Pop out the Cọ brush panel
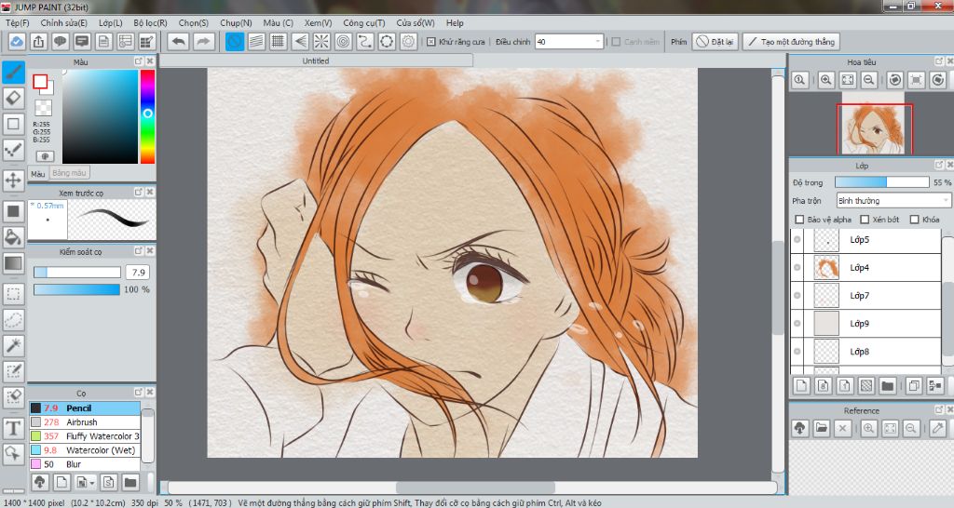954x508 pixels. click(139, 392)
